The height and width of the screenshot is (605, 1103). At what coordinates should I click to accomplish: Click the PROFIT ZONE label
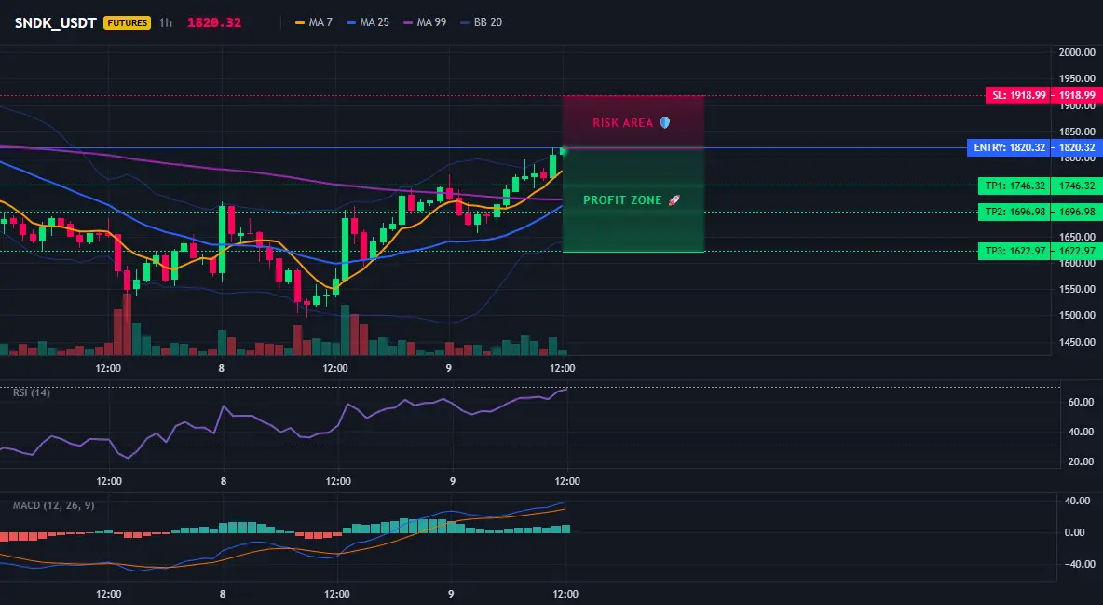pyautogui.click(x=622, y=200)
